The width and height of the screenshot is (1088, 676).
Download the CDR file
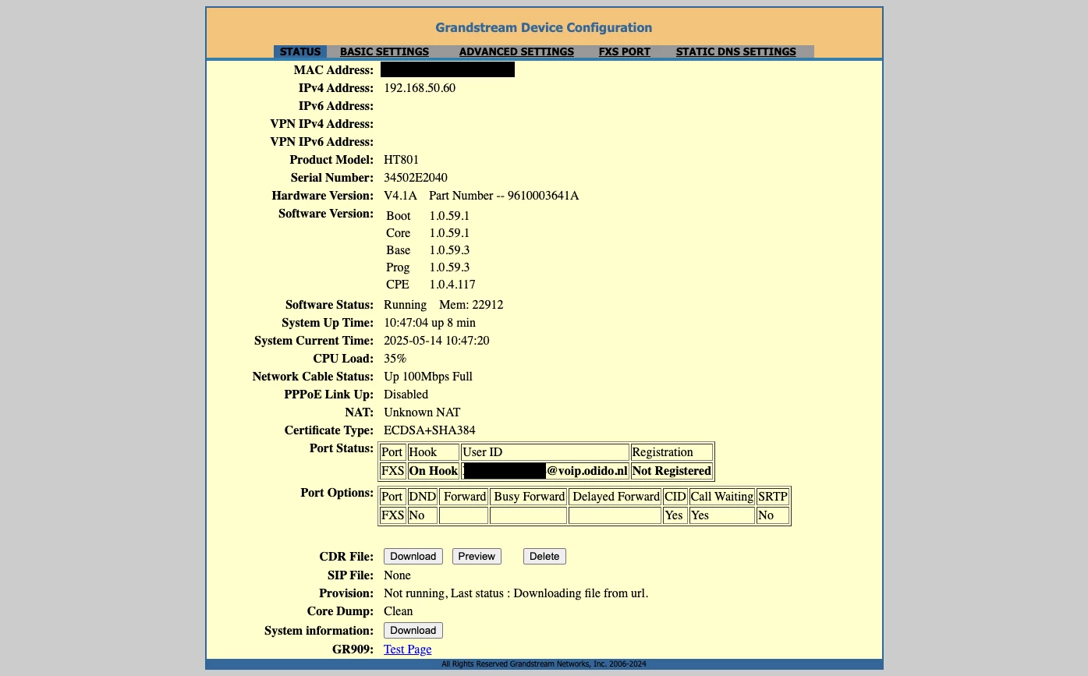click(x=413, y=556)
